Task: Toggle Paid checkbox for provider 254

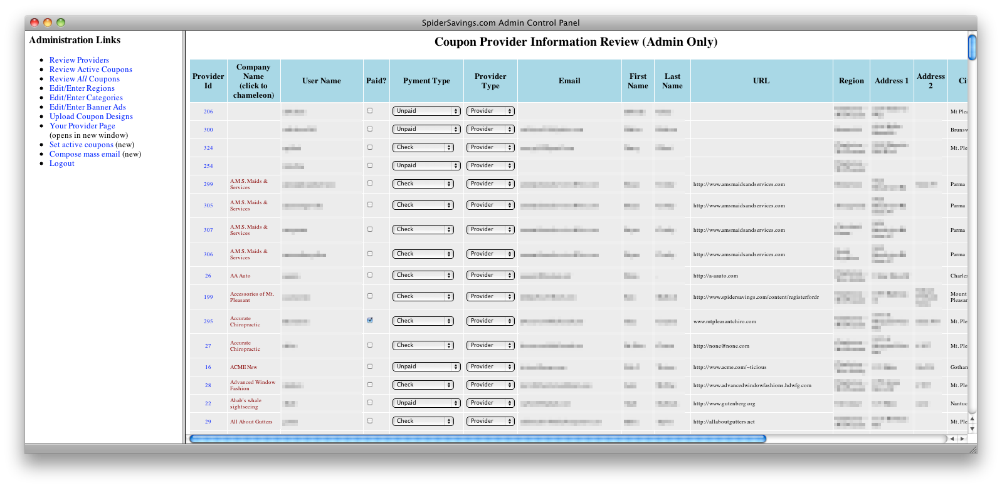Action: (x=370, y=165)
